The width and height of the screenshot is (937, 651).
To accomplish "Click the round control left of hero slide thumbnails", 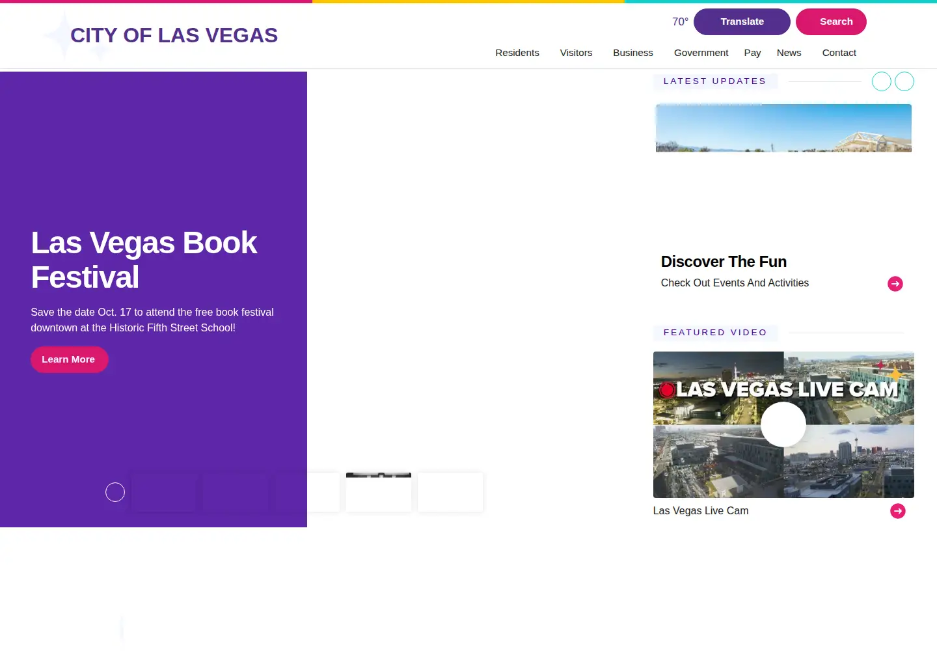I will coord(115,492).
